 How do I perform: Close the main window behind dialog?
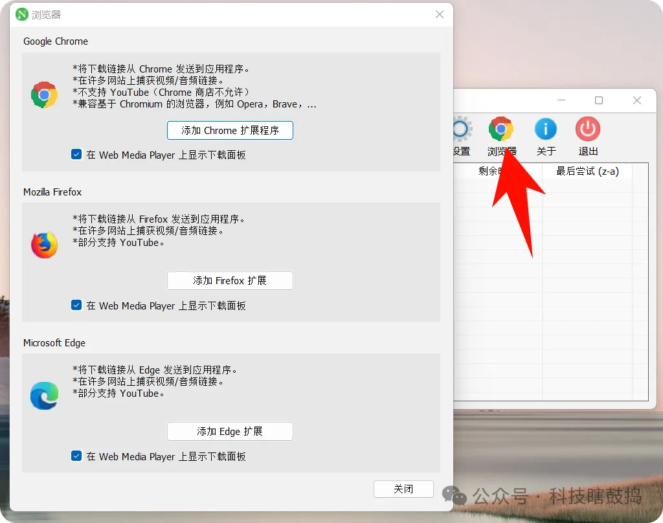point(637,100)
